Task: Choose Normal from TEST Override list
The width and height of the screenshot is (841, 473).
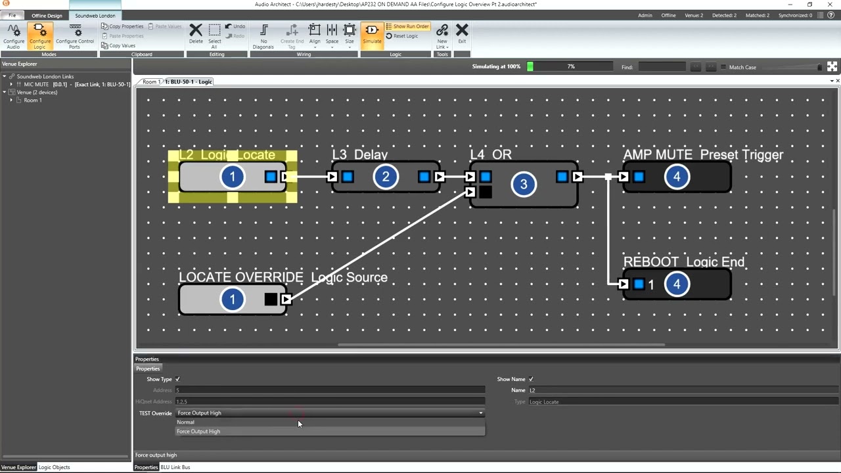Action: pyautogui.click(x=330, y=422)
